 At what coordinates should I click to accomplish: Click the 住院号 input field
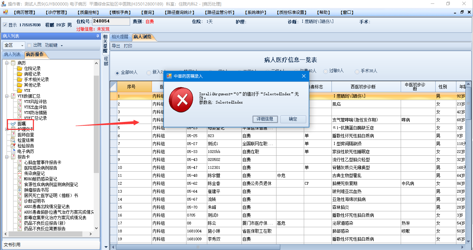click(111, 21)
